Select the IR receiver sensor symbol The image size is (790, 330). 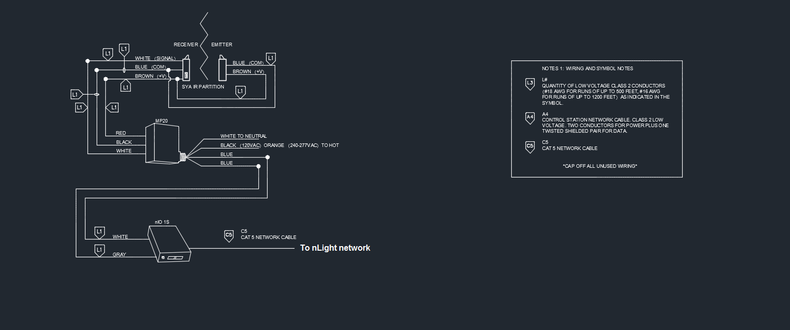pos(186,69)
